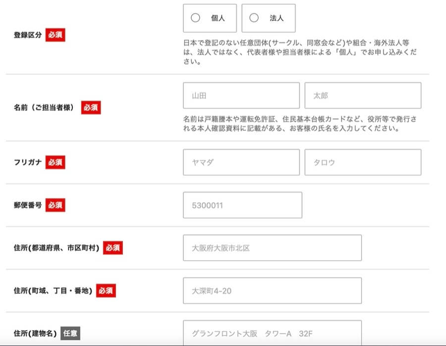Screen dimensions: 446x346
Task: Choose the 法人 registration type option
Action: (x=254, y=18)
